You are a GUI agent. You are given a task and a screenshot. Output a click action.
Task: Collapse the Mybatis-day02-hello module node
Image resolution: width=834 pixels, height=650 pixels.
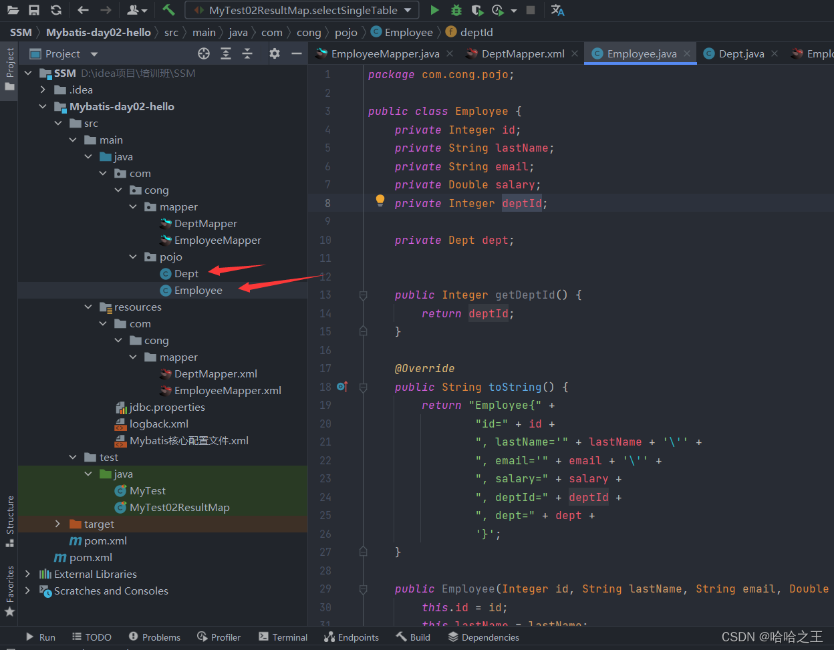[x=43, y=106]
